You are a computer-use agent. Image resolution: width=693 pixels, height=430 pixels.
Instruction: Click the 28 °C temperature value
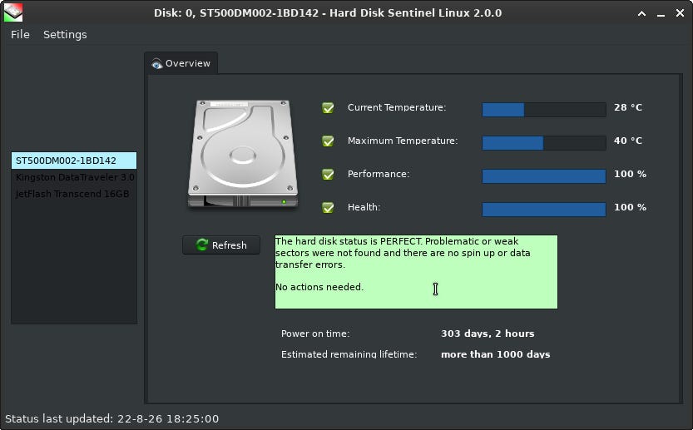(627, 107)
